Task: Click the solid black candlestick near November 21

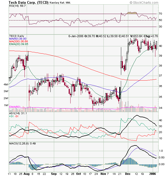Action: 120,93
